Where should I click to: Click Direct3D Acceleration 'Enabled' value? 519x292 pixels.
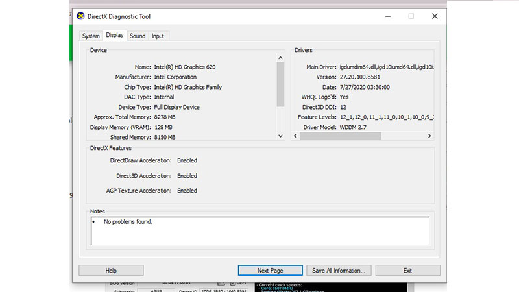(x=187, y=176)
